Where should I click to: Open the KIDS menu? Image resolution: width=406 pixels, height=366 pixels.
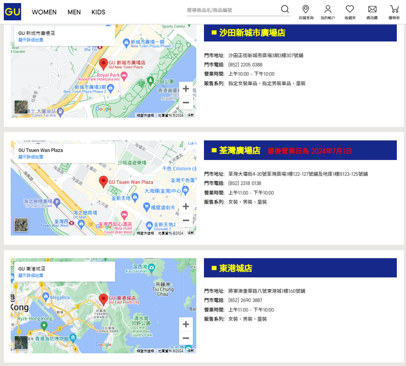point(98,12)
